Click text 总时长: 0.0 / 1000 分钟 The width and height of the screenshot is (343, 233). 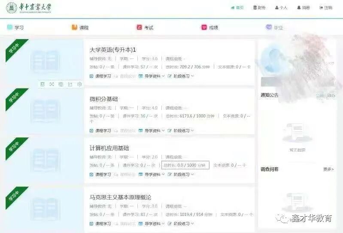185,165
